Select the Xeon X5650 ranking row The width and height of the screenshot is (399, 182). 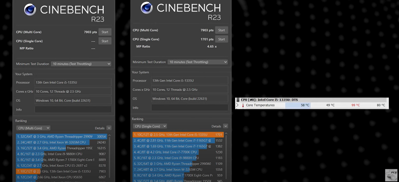[x=61, y=177]
